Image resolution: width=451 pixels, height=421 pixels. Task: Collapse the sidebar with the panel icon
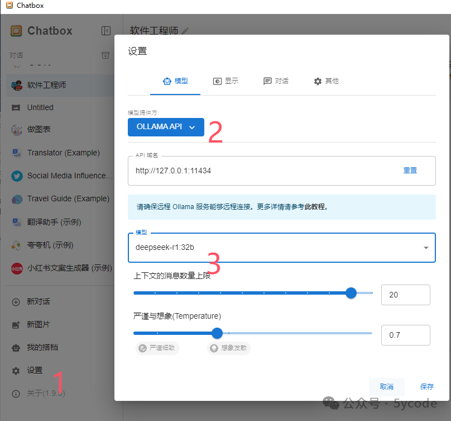(106, 31)
